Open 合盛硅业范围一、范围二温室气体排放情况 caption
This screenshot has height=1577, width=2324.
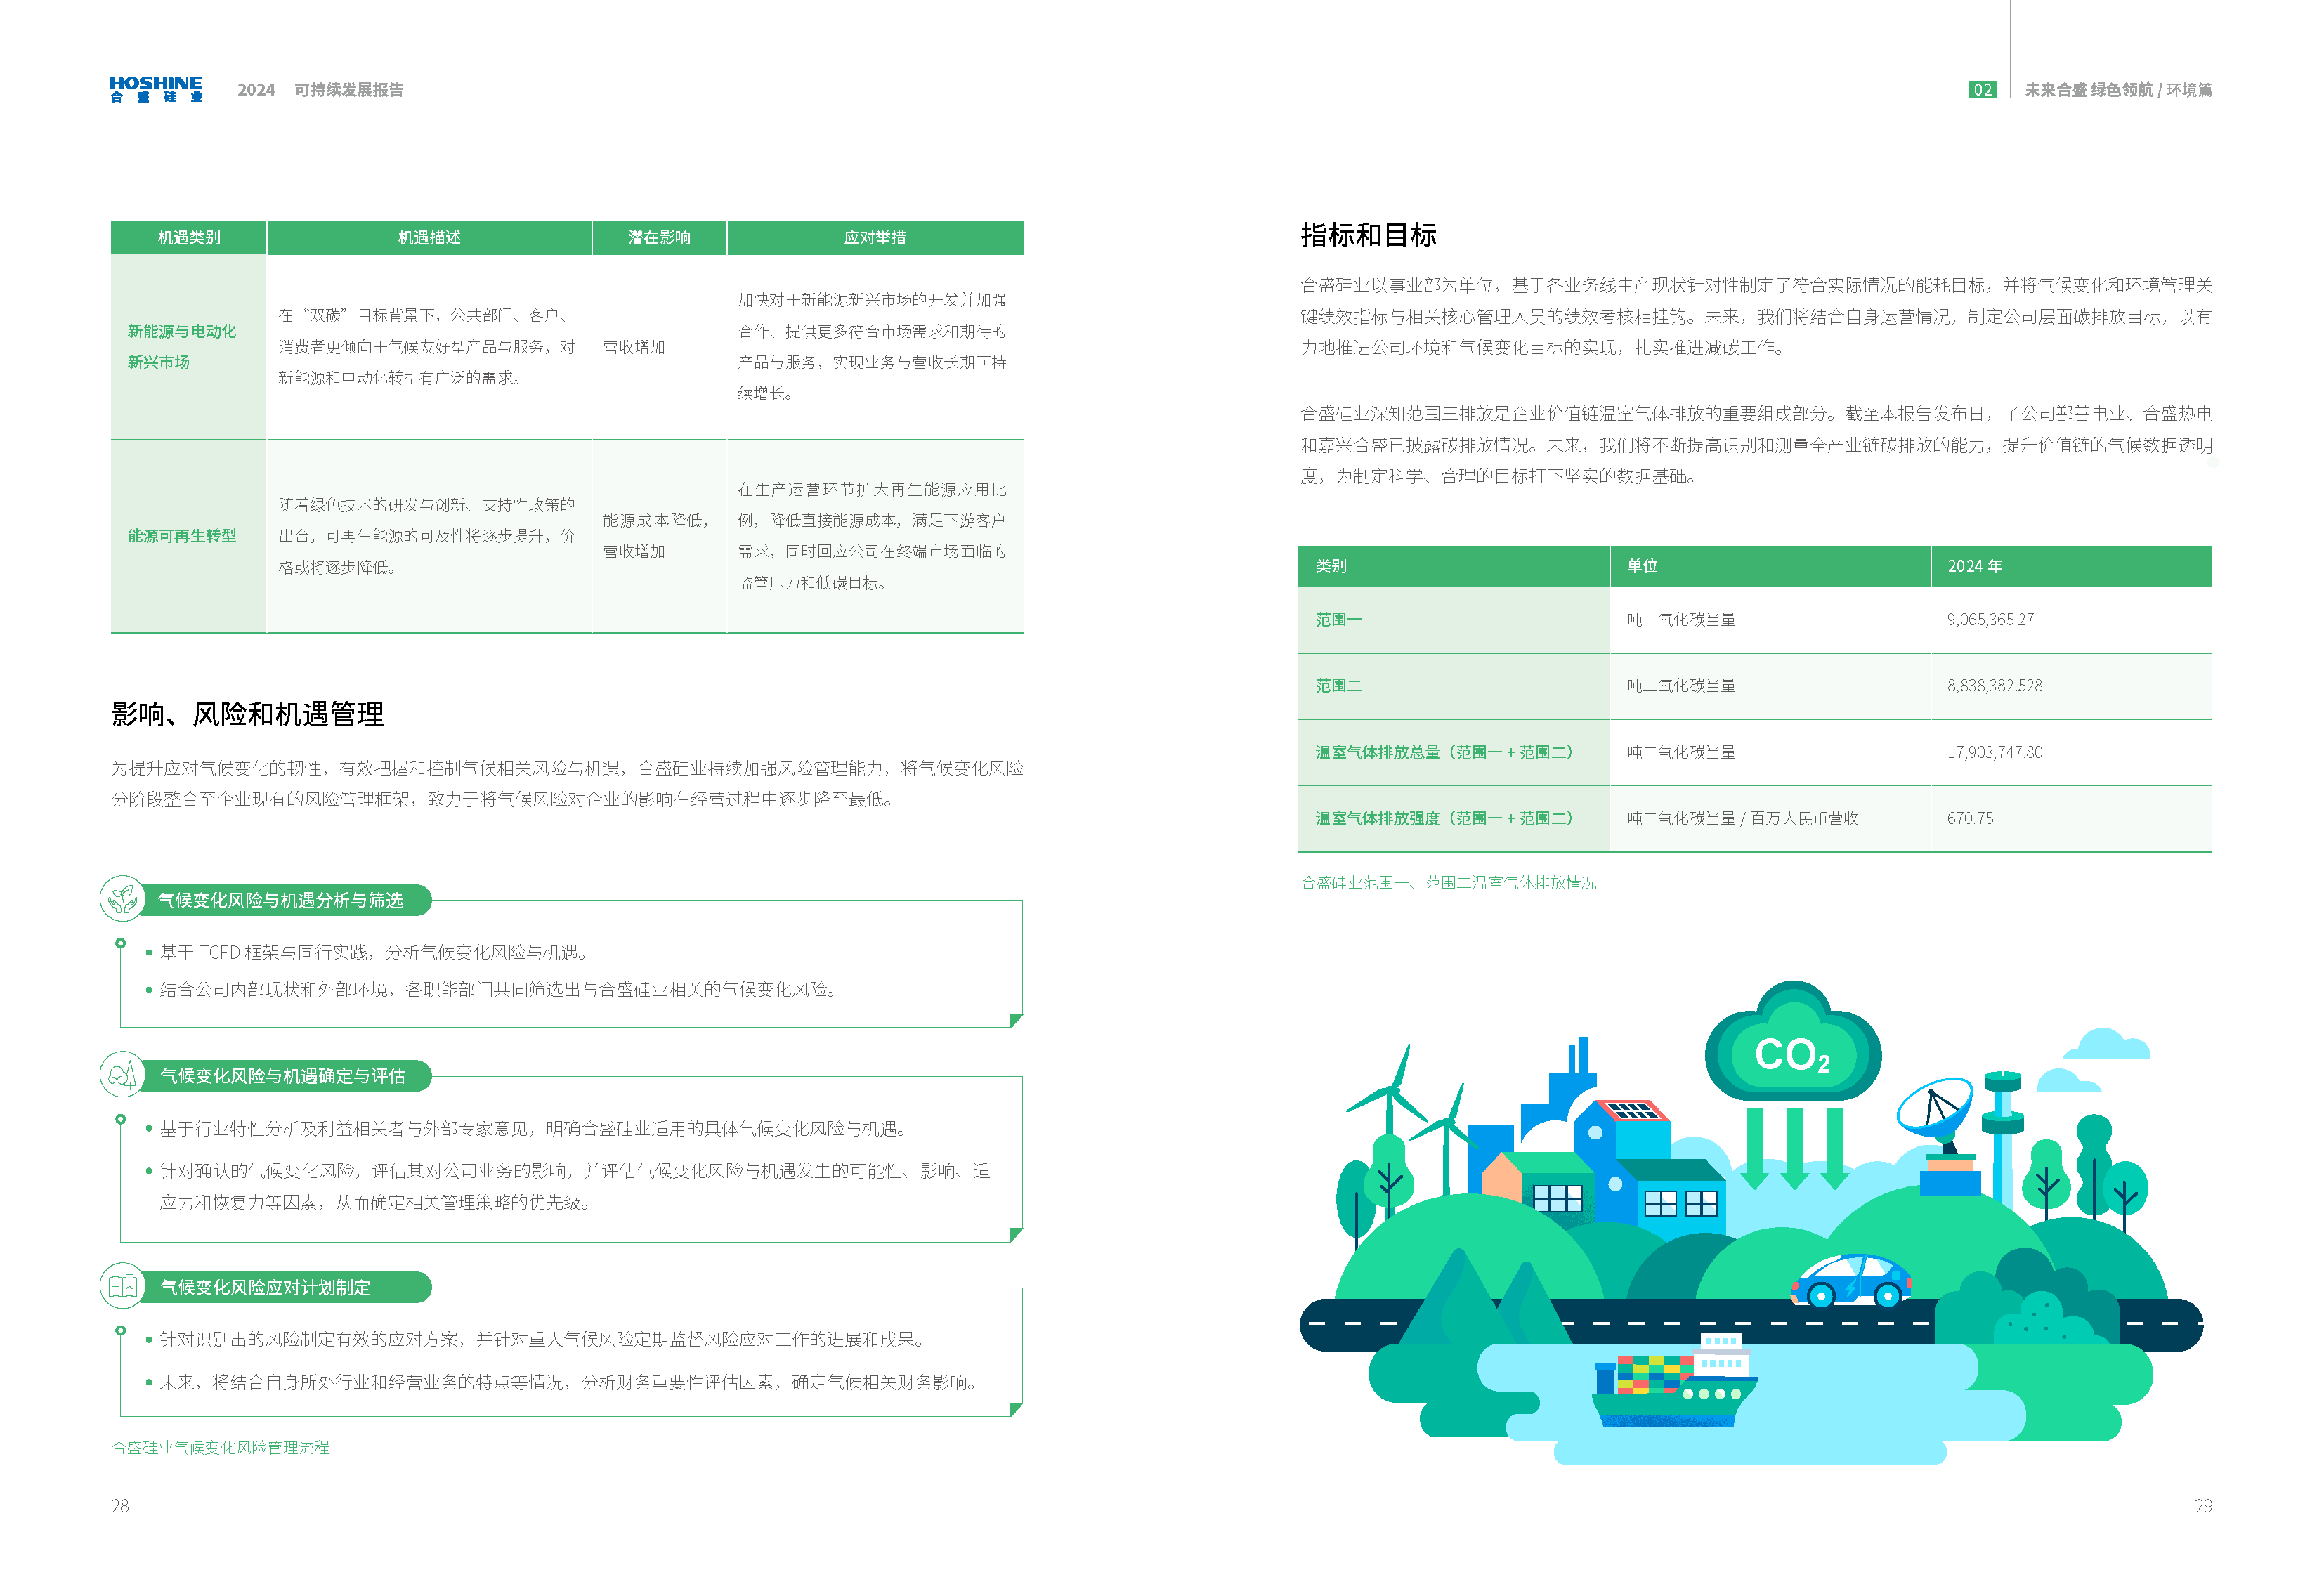1449,883
